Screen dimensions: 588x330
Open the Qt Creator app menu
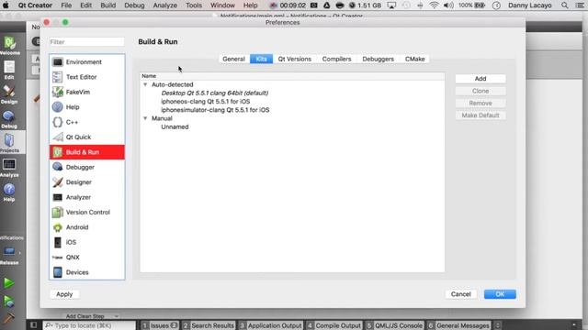tap(35, 5)
